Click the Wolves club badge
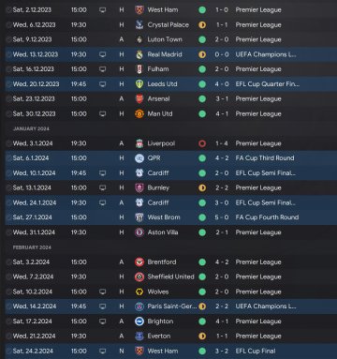This screenshot has width=337, height=359. coord(139,292)
